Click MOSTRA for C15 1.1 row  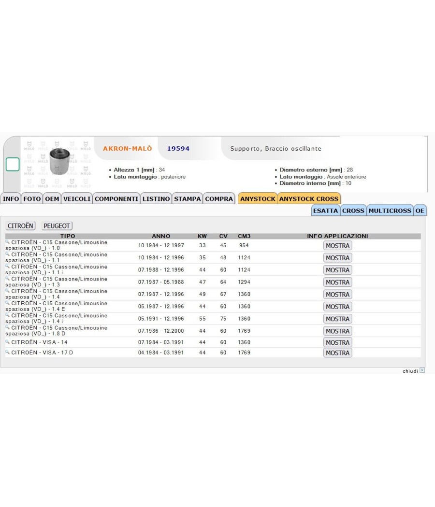[337, 258]
